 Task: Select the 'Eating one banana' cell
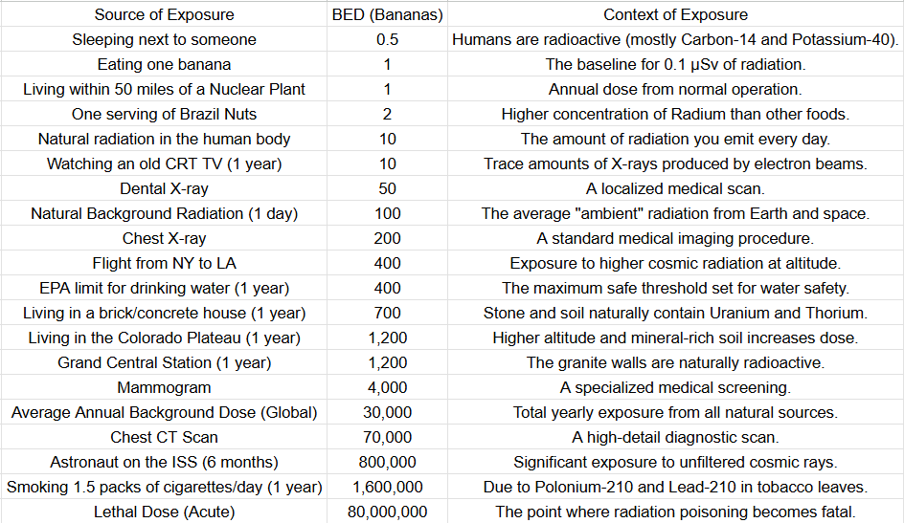pos(164,64)
